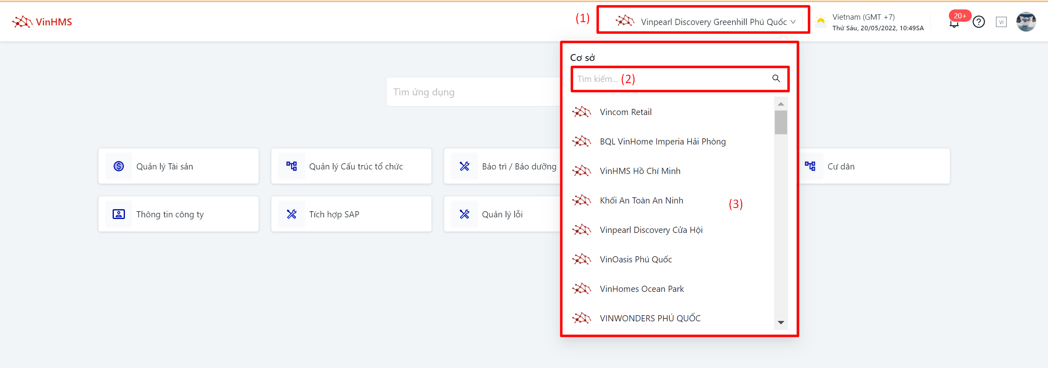The height and width of the screenshot is (368, 1048).
Task: Open Thông tin công ty app
Action: pos(179,214)
